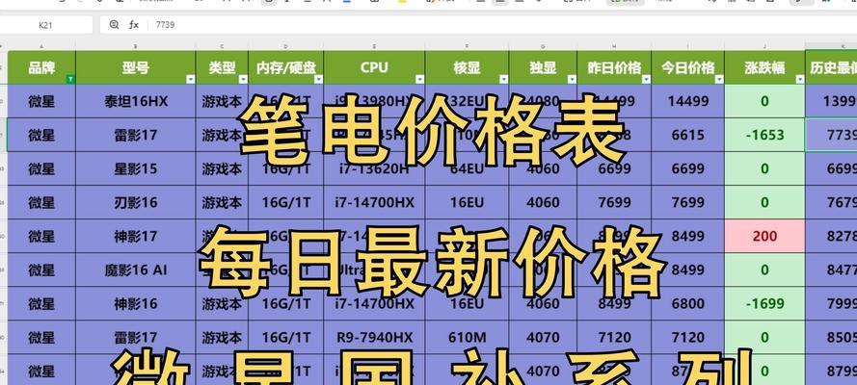
Task: Select i7-14700HX cell in 神影16 row
Action: pos(374,304)
